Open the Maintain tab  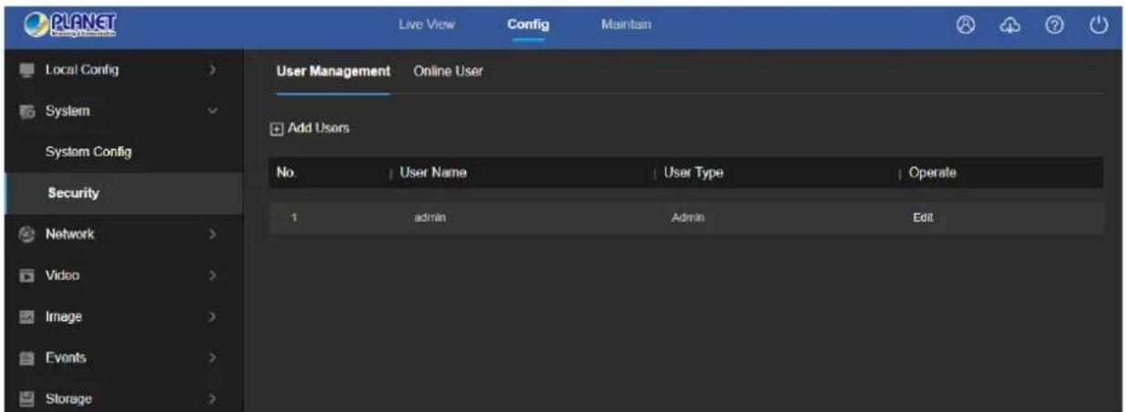pyautogui.click(x=626, y=25)
